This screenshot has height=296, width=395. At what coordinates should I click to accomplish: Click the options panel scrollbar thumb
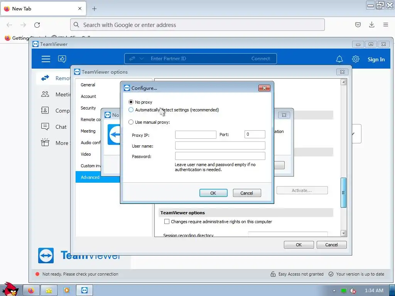(x=343, y=193)
